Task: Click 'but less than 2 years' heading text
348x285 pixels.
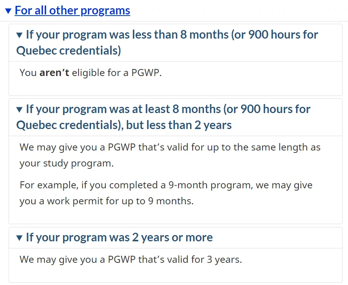Action: [x=179, y=125]
